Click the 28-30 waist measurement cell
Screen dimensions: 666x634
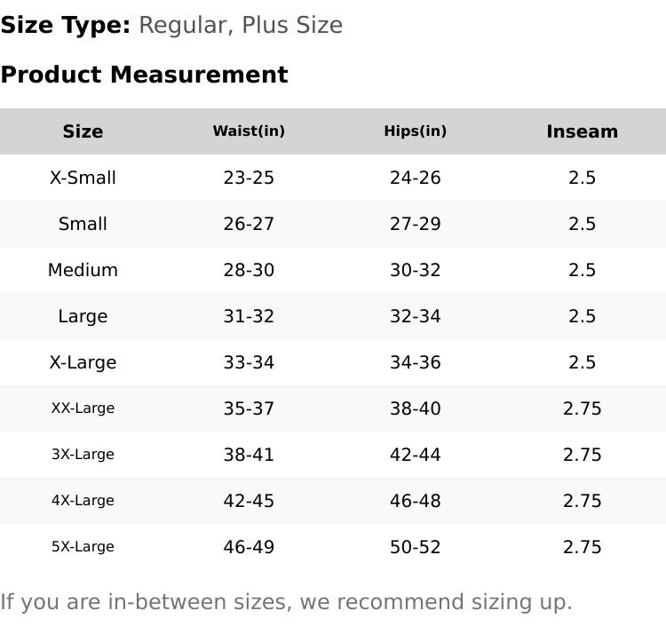tap(249, 270)
